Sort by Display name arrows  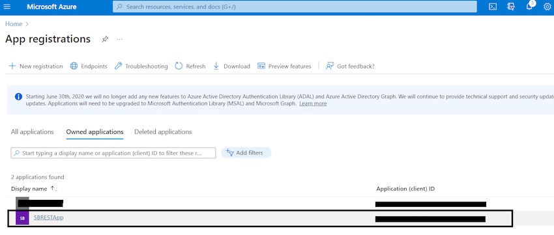point(53,189)
